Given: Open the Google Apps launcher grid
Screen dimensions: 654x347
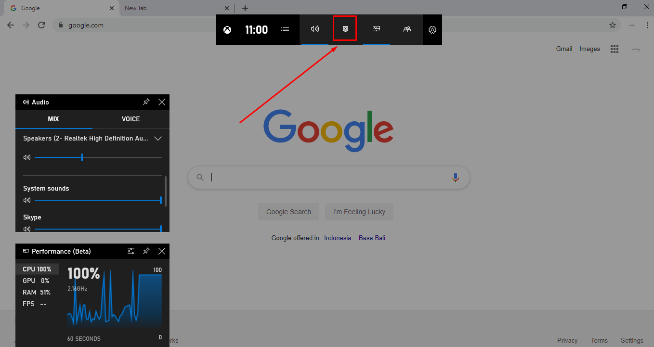Looking at the screenshot, I should [x=614, y=49].
